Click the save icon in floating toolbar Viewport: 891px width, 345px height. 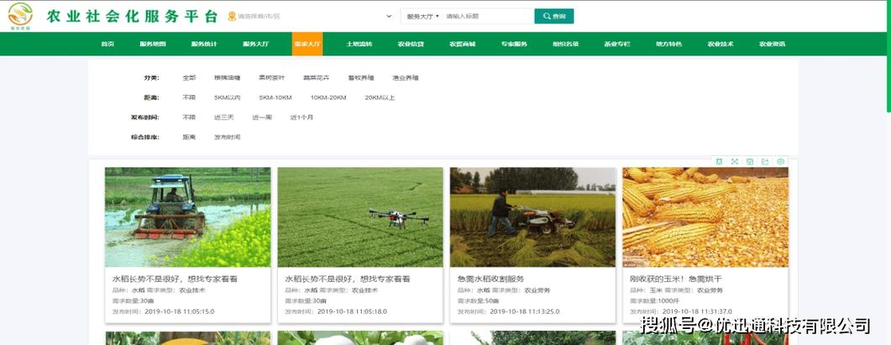(x=750, y=161)
